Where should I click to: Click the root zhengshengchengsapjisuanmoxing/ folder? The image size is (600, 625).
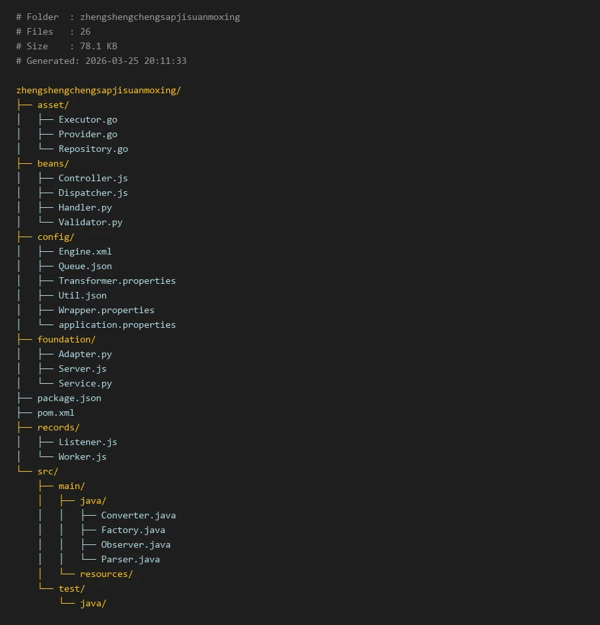point(98,91)
